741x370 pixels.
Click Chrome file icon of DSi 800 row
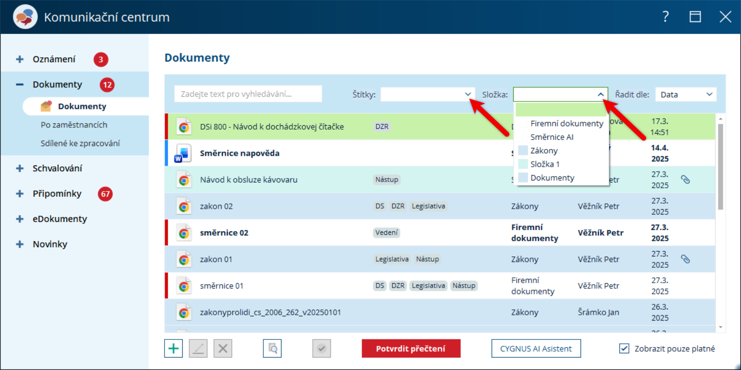point(184,127)
